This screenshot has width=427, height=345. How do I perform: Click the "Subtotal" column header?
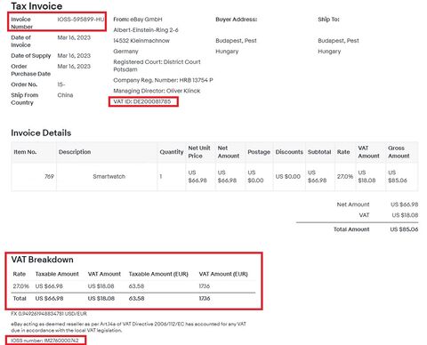[319, 152]
